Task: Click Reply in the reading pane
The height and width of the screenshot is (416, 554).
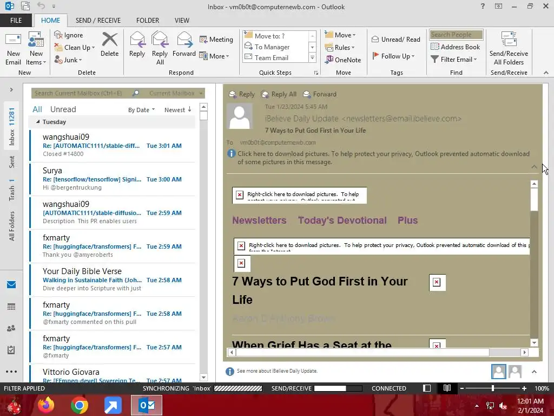Action: [242, 94]
